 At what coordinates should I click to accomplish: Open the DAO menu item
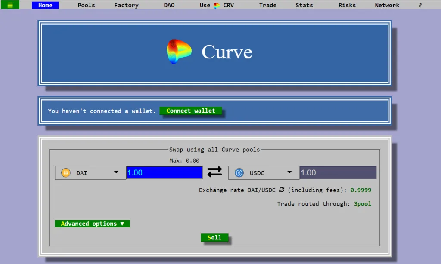[x=169, y=5]
